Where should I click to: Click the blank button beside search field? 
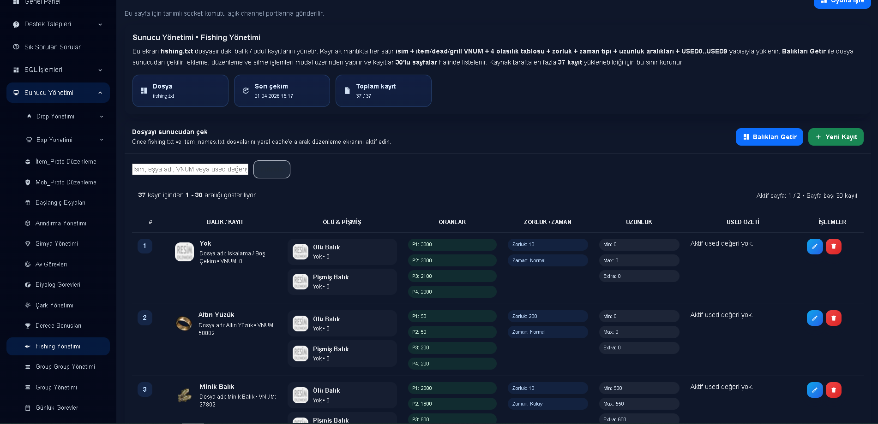(x=272, y=169)
